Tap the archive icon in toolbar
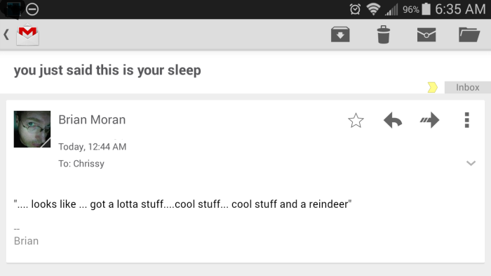Image resolution: width=491 pixels, height=276 pixels. (x=340, y=34)
